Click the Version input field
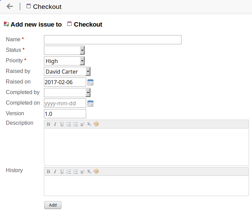Screen dimensions: 252x212 click(65, 114)
